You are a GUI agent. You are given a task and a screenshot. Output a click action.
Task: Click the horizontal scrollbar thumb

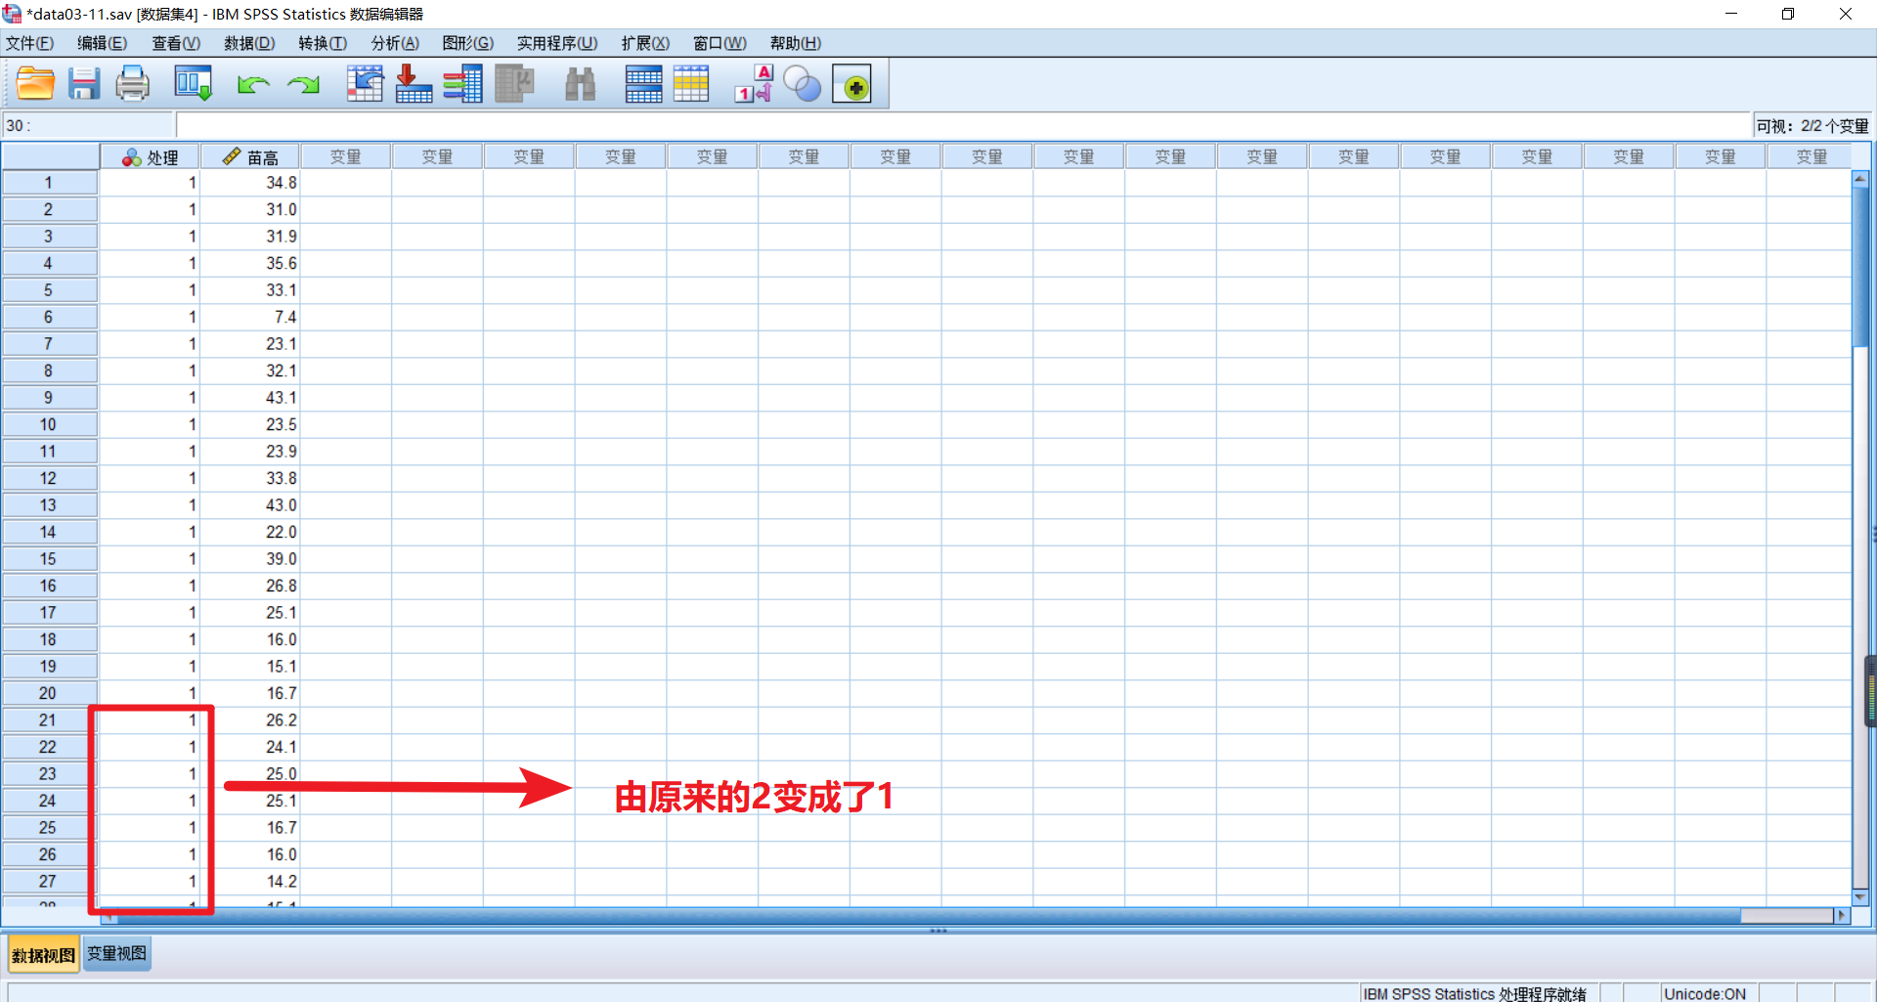coord(1786,915)
